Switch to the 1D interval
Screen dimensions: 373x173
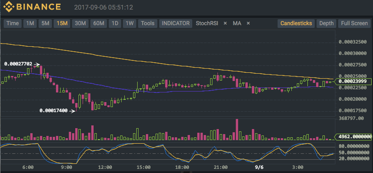pyautogui.click(x=115, y=23)
